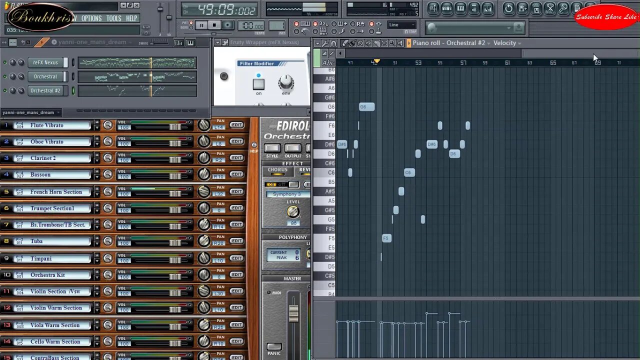Click the Edirol STYLE button
640x360 pixels.
pos(272,148)
